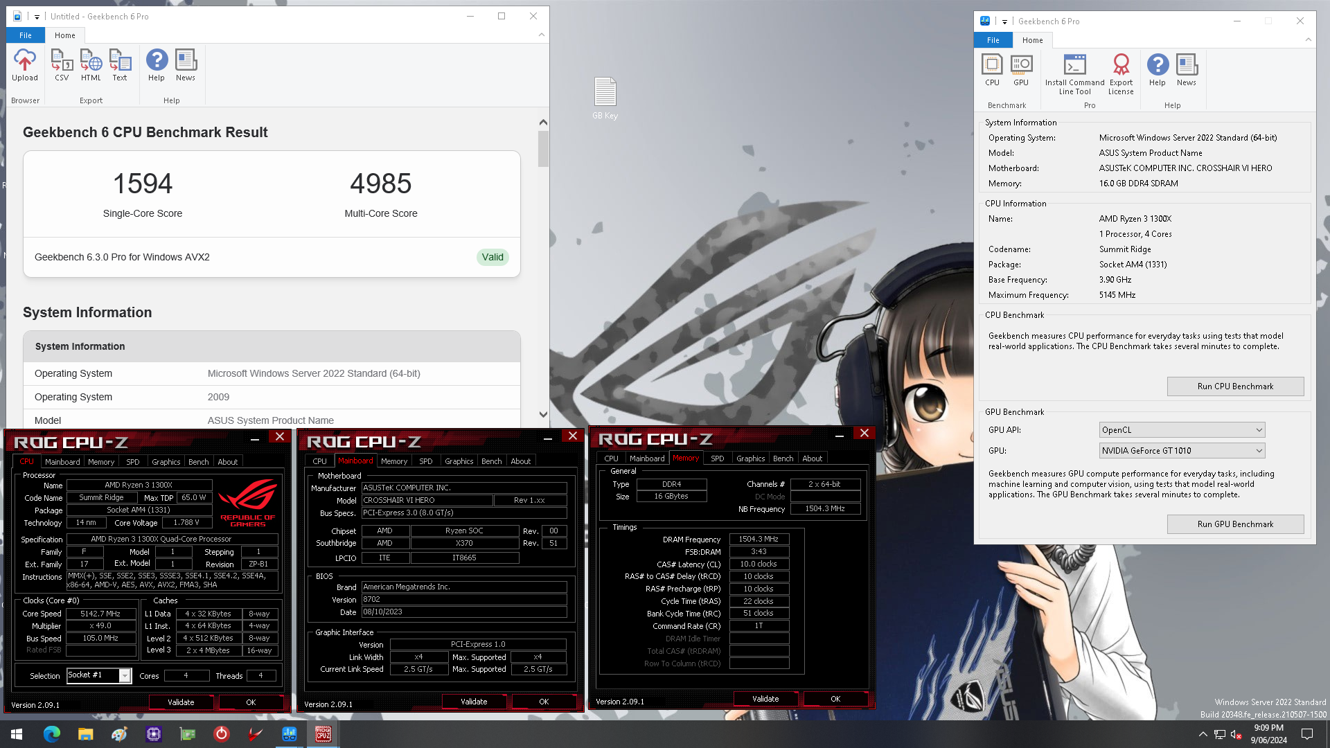Click the multi-core score 4985
The image size is (1330, 748).
[x=381, y=184]
